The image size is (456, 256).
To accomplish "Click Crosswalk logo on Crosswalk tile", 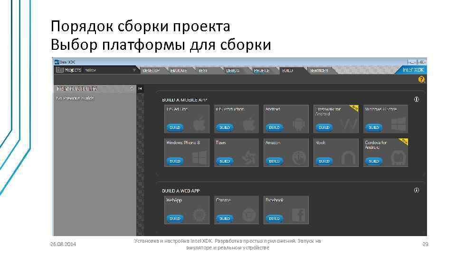I will pos(349,125).
